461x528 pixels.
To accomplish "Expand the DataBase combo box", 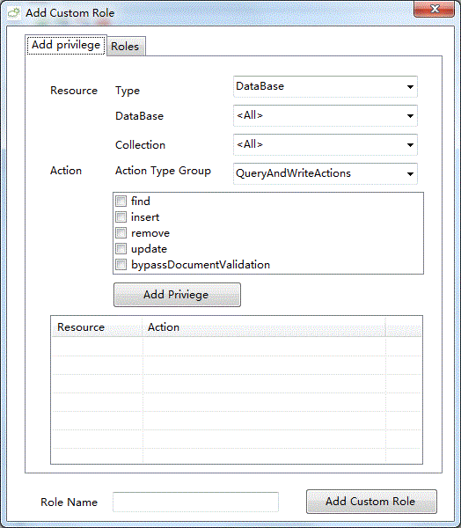I will 326,115.
